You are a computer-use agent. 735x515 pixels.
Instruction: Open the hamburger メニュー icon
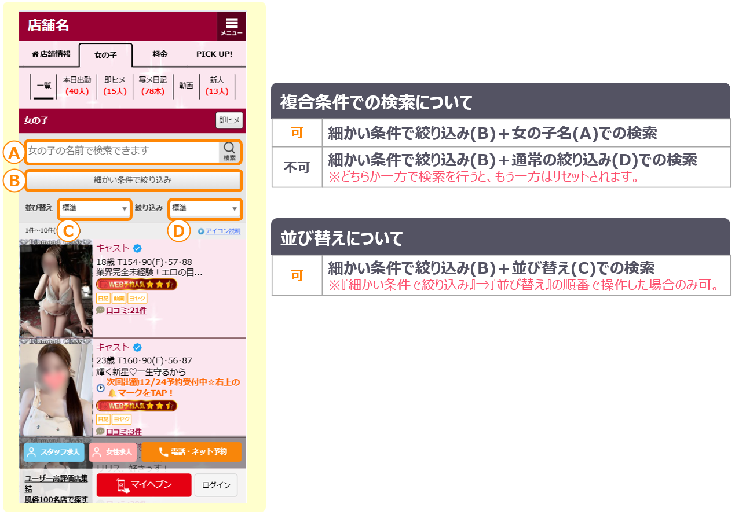click(232, 27)
